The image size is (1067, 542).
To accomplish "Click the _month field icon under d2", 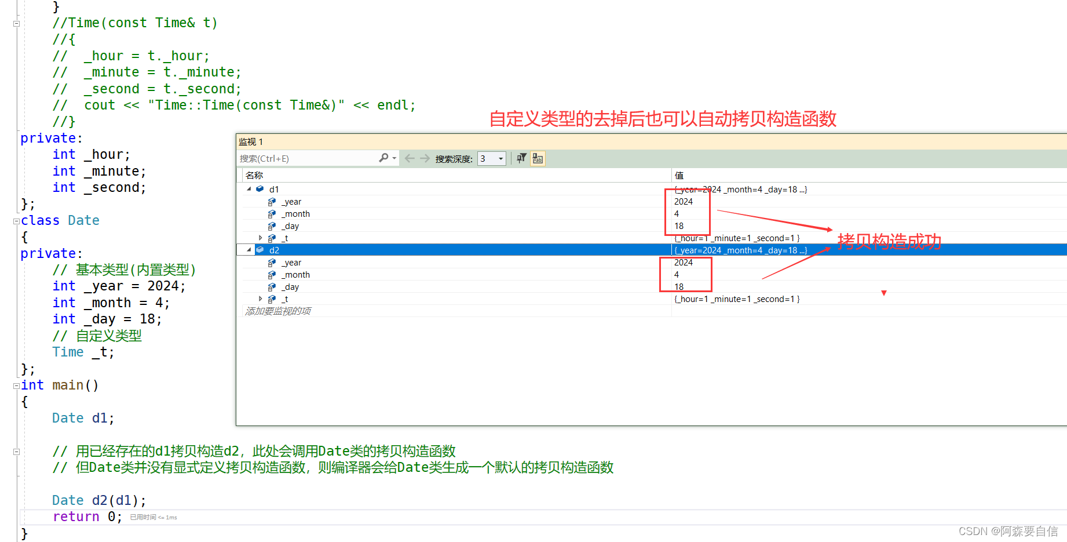I will pos(272,275).
